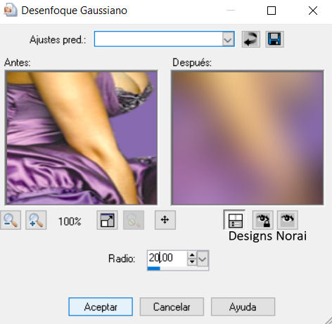The width and height of the screenshot is (332, 324).
Task: Toggle auto proof eye with lock icon
Action: click(x=263, y=220)
